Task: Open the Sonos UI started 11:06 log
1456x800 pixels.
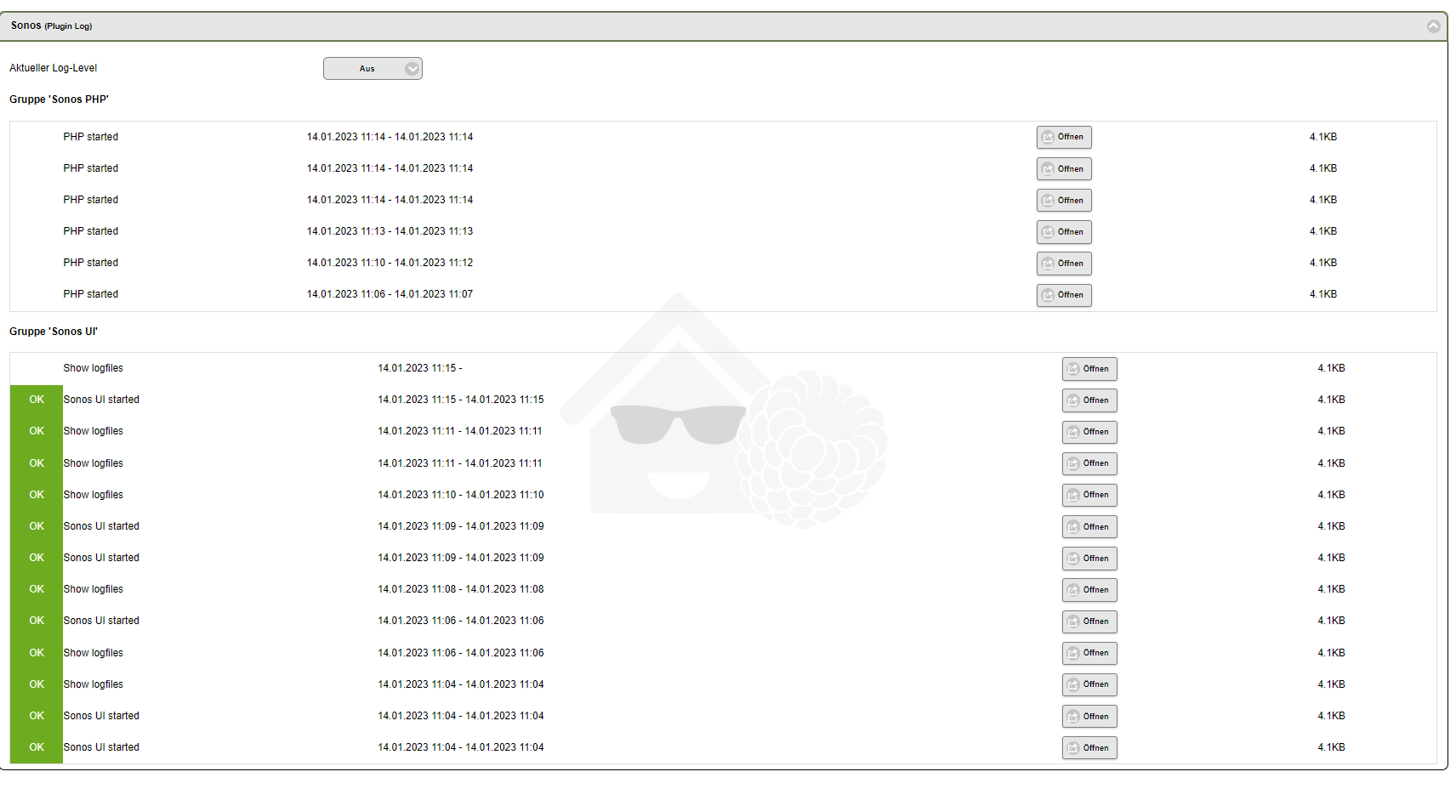Action: pyautogui.click(x=1089, y=621)
